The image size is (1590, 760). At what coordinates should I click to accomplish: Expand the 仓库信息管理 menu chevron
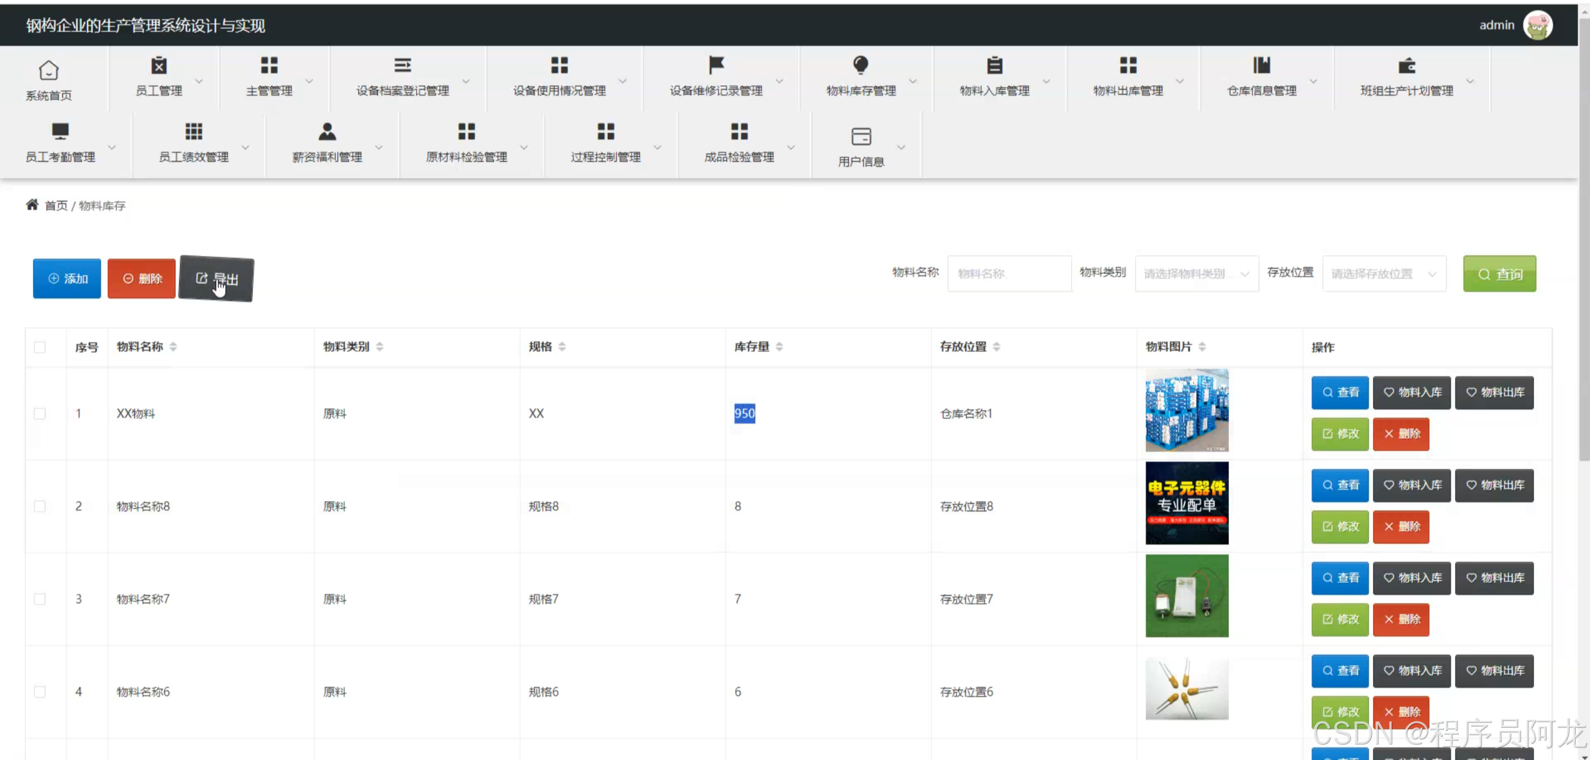pos(1313,81)
